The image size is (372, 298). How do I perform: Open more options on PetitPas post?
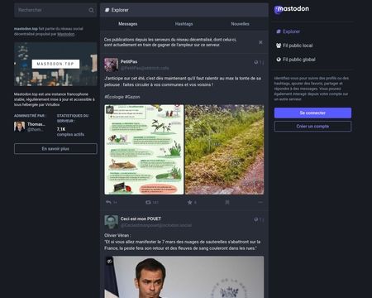[x=260, y=202]
